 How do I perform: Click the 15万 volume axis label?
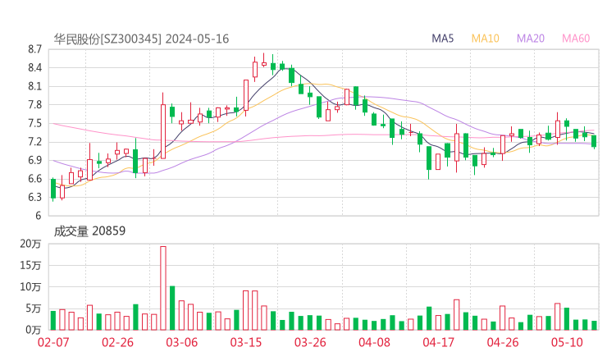[30, 265]
